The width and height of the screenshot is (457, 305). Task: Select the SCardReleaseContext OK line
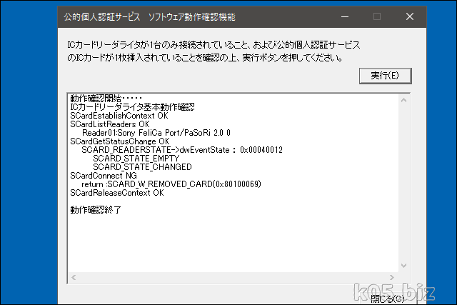tap(117, 193)
